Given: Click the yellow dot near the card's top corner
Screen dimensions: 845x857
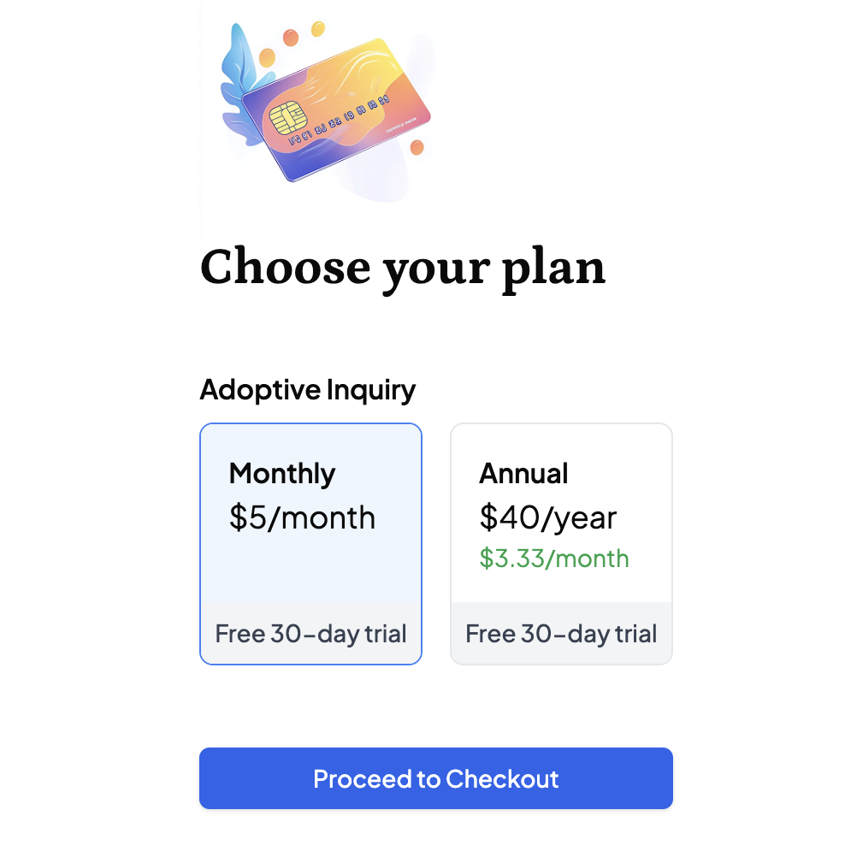Looking at the screenshot, I should tap(316, 27).
